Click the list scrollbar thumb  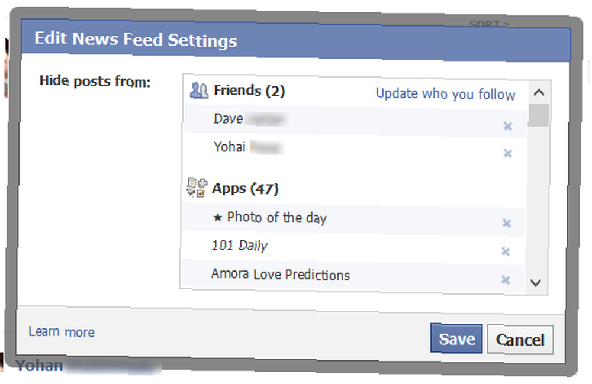coord(539,115)
